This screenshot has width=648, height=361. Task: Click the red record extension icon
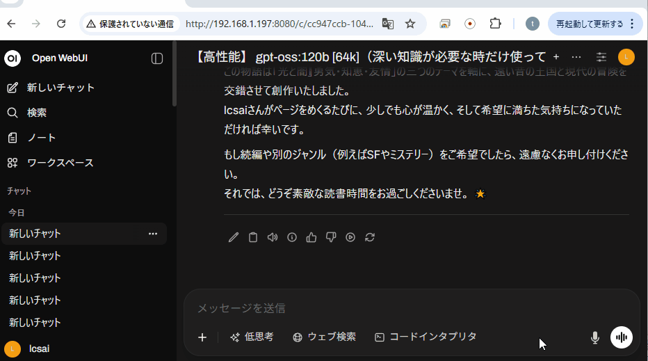click(470, 24)
